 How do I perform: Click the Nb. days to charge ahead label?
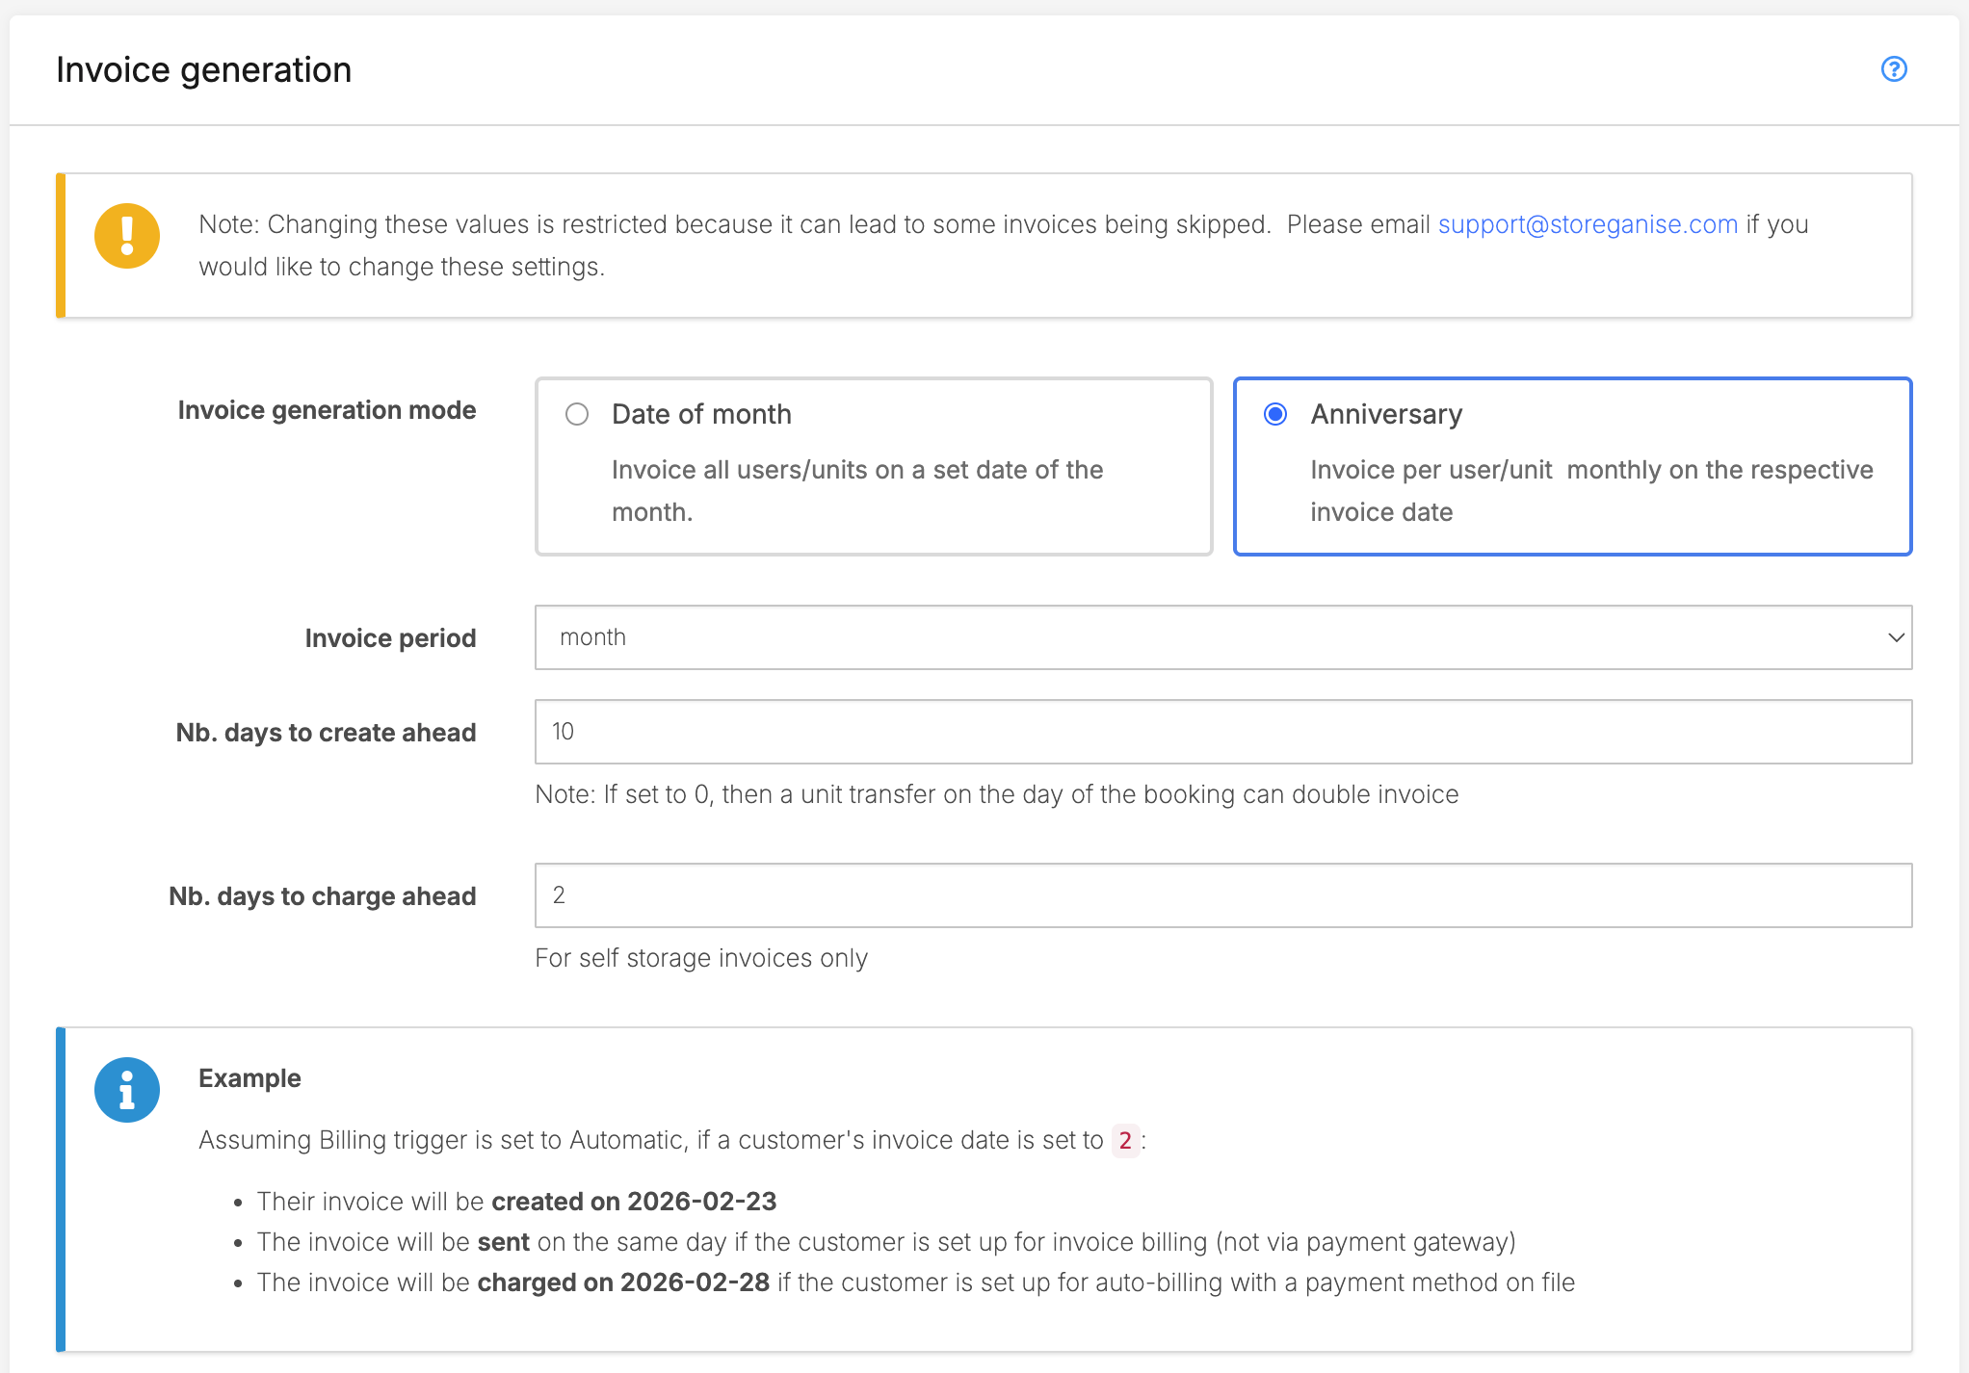click(x=322, y=896)
